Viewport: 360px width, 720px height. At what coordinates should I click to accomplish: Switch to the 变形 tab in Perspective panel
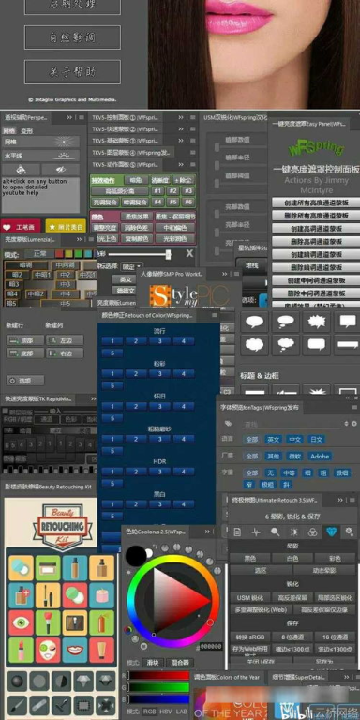point(26,131)
